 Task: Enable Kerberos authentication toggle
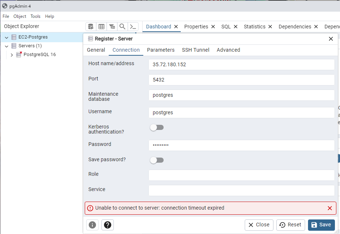coord(157,127)
